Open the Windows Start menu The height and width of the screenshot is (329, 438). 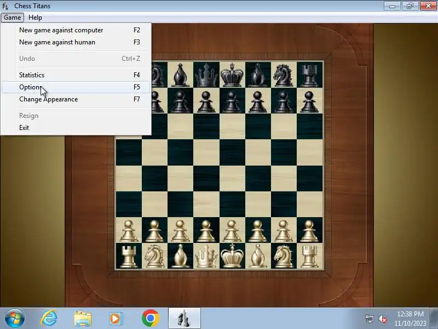tap(14, 319)
